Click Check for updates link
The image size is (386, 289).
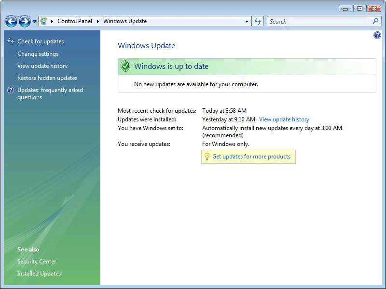point(41,41)
